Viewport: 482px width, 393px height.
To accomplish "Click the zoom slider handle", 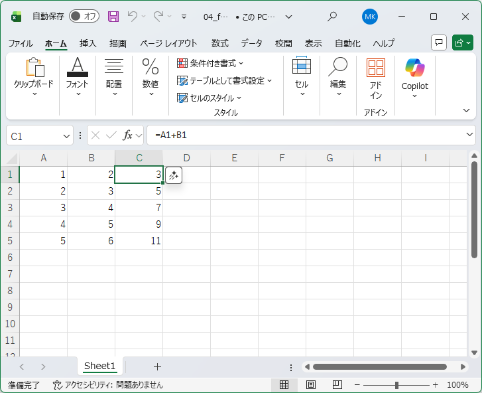I will 396,385.
